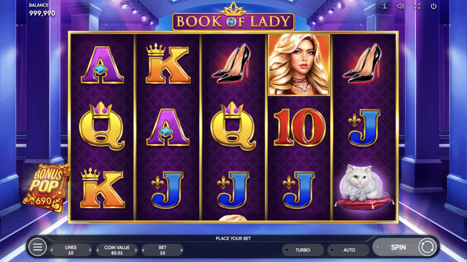The image size is (467, 262).
Task: Raise the bet amount
Action: (x=181, y=250)
